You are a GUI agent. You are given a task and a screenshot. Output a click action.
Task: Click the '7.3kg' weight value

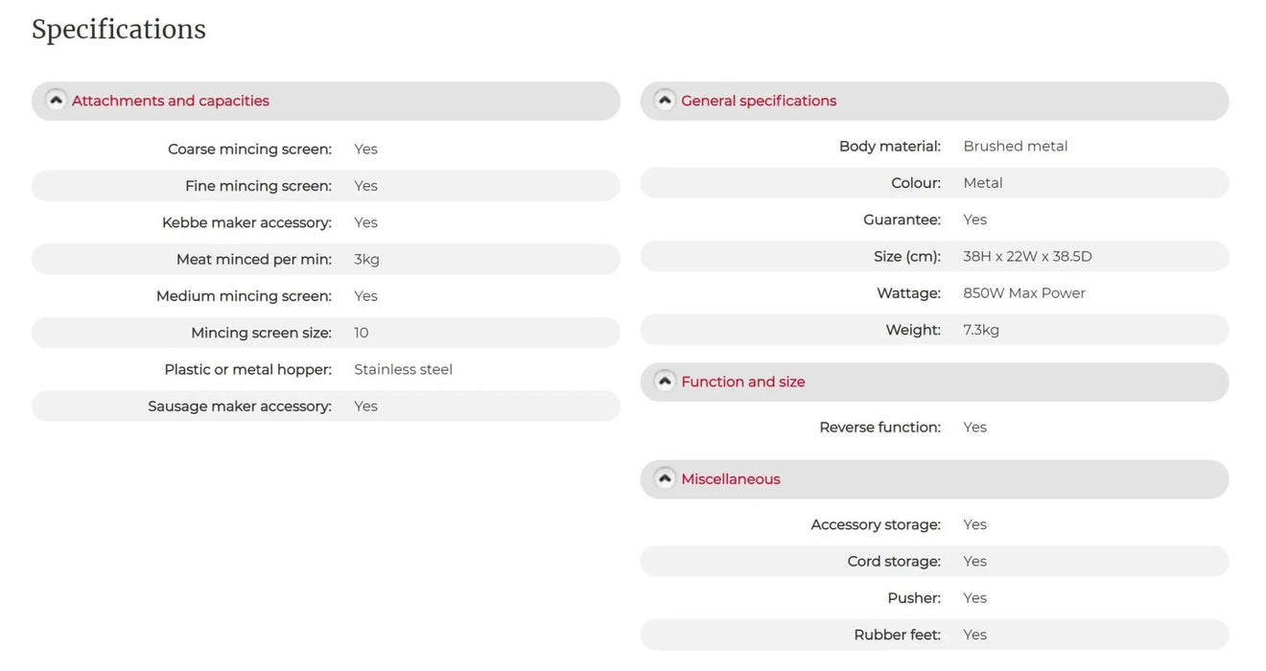point(980,330)
